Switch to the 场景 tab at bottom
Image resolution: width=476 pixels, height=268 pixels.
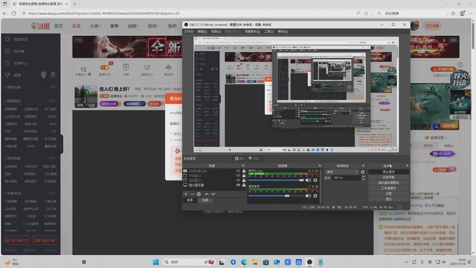[205, 200]
